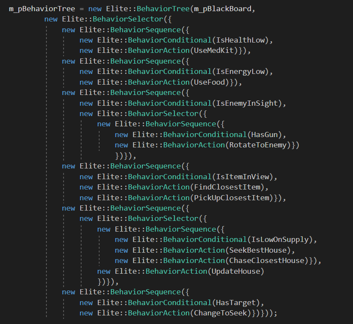Viewport: 353px width, 324px height.
Task: Click the m_pBlackBoard argument
Action: (x=223, y=9)
